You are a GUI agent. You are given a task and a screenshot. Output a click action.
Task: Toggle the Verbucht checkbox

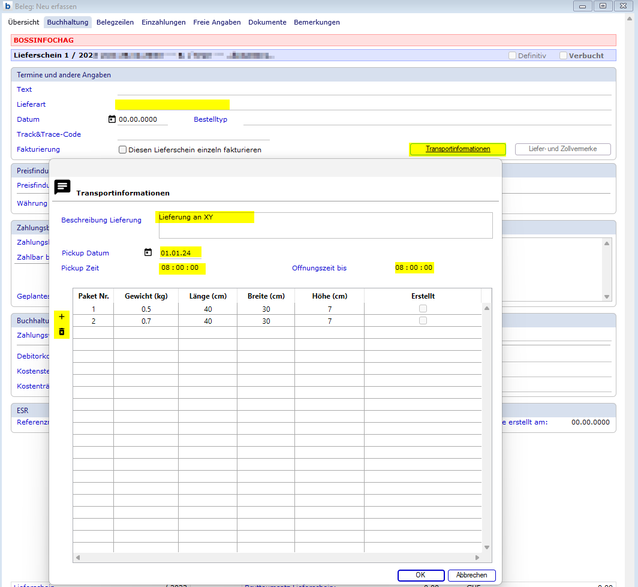pos(563,56)
